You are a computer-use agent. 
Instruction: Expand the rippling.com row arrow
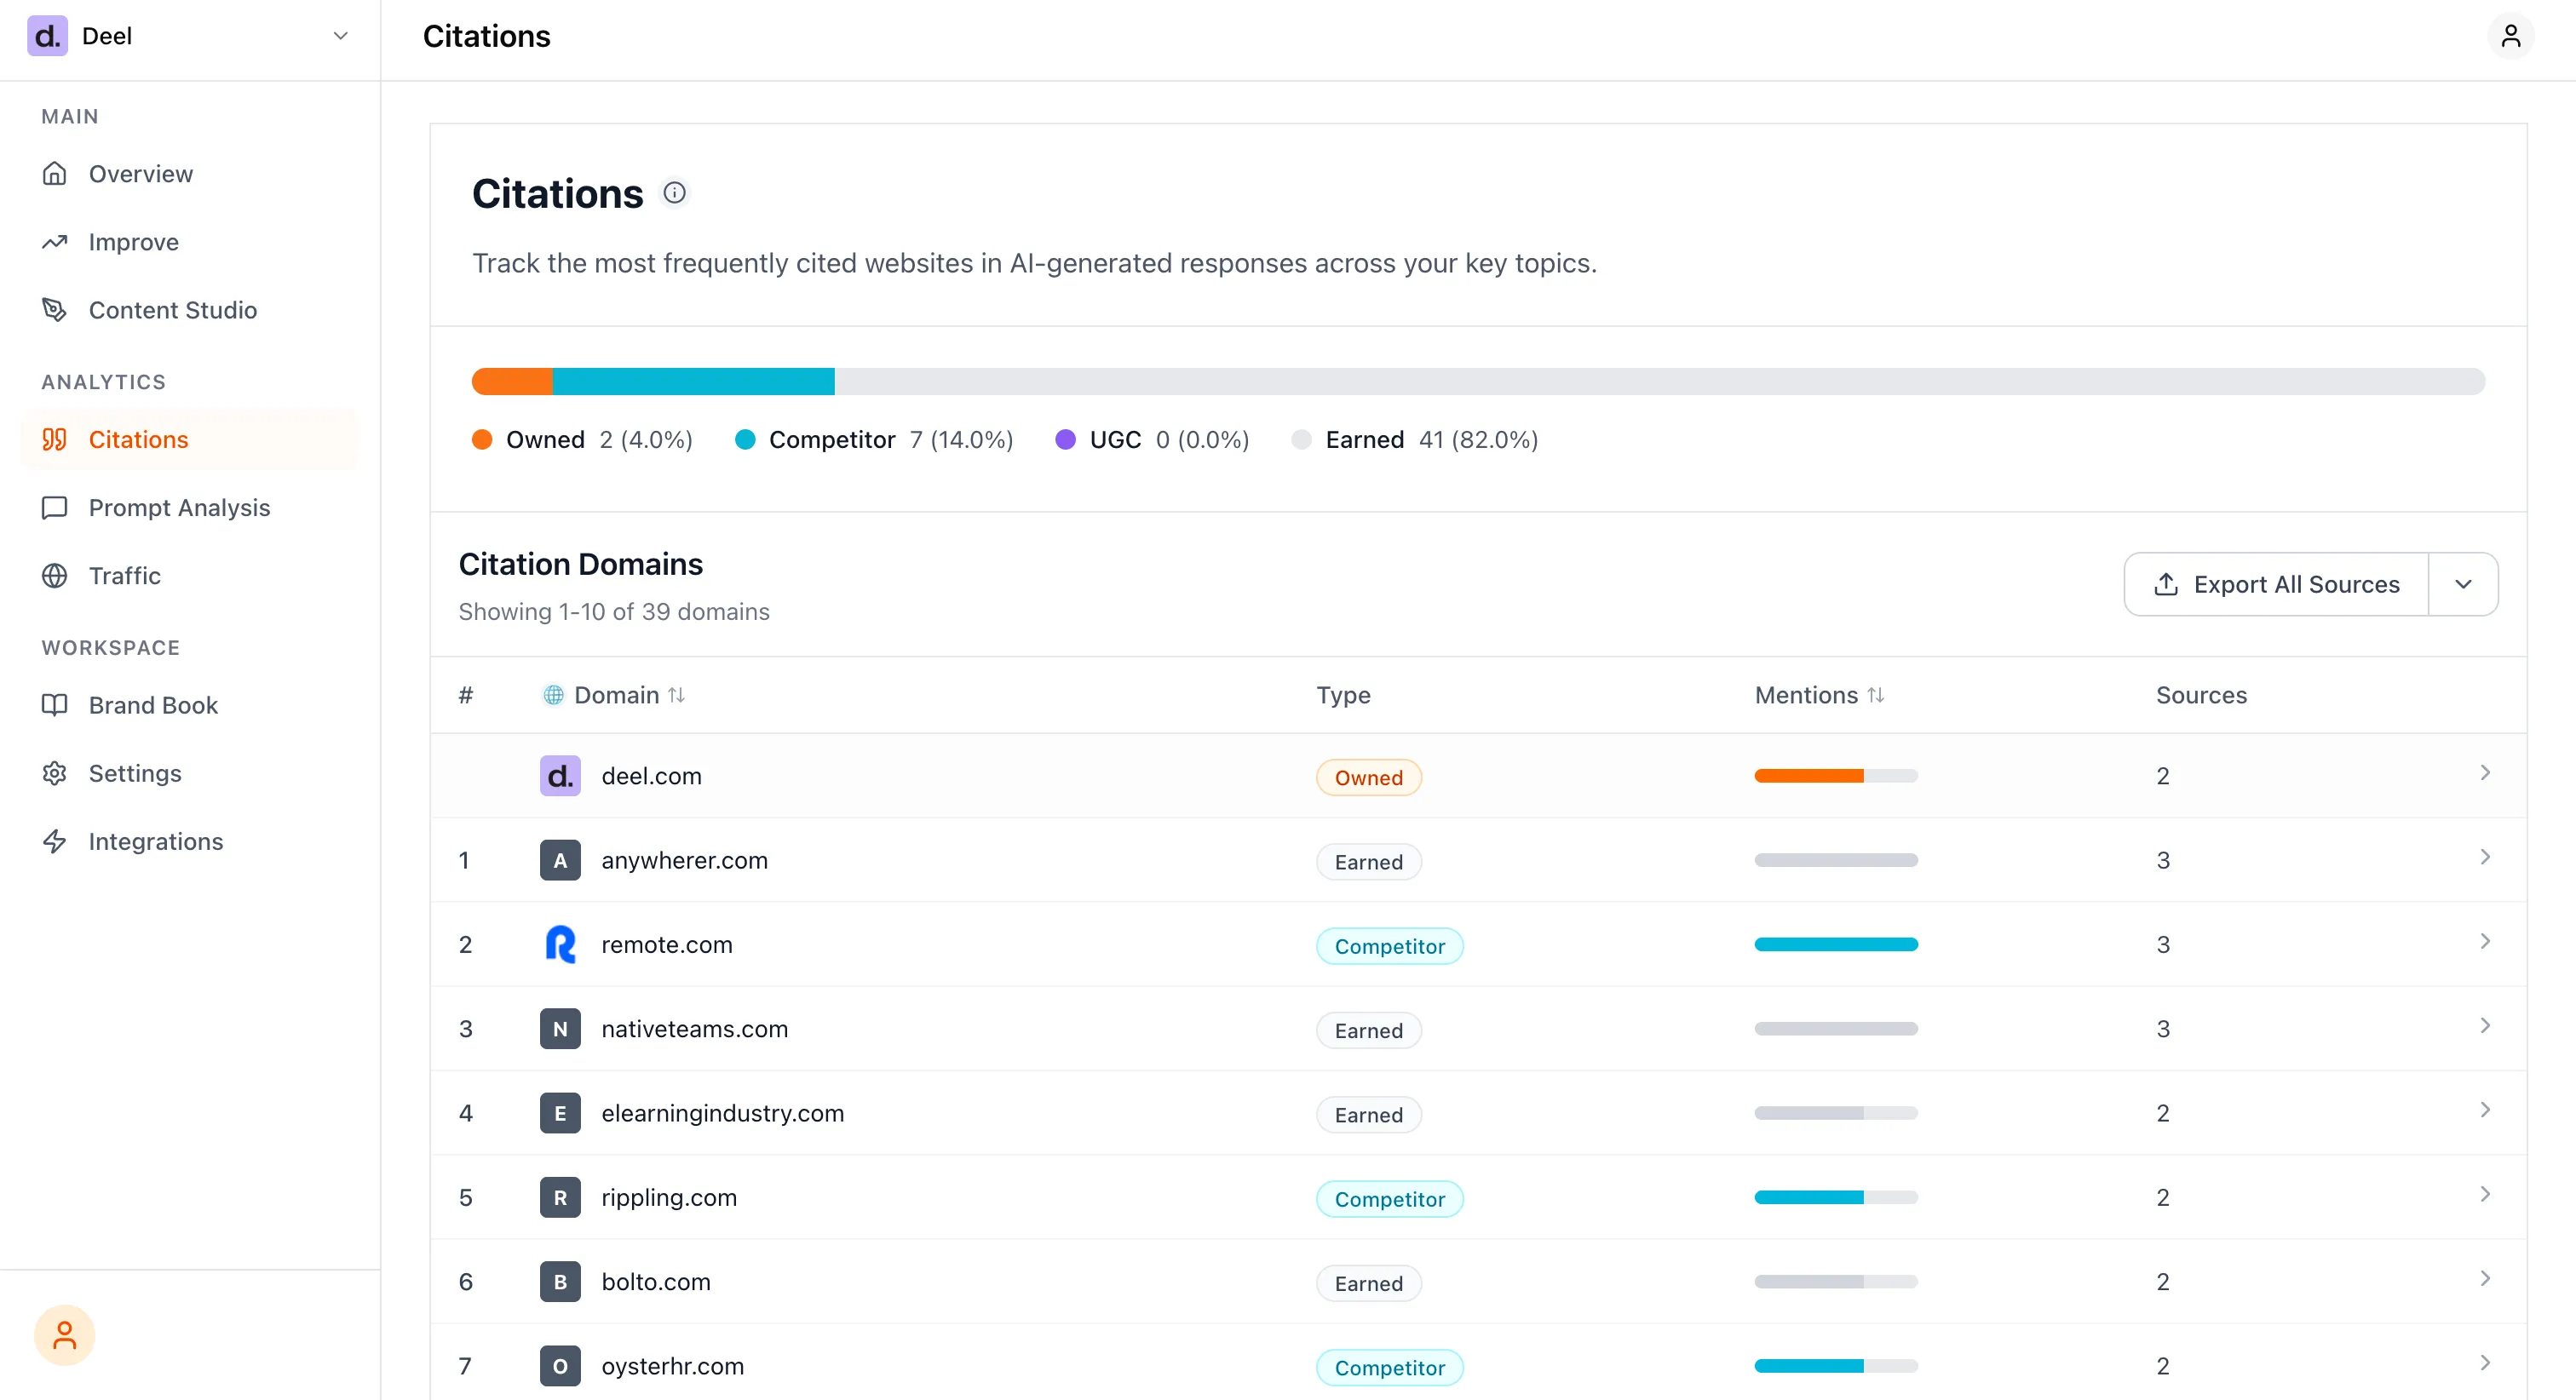coord(2485,1194)
